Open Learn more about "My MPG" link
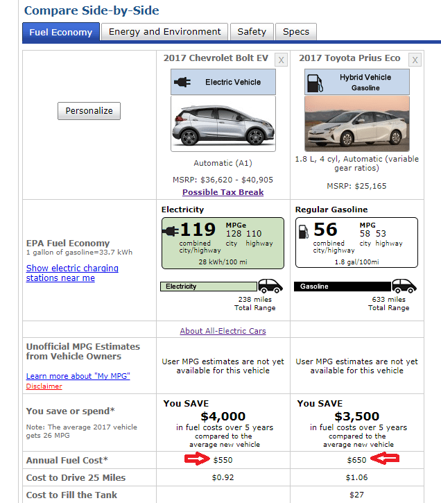The height and width of the screenshot is (503, 441). tap(78, 376)
